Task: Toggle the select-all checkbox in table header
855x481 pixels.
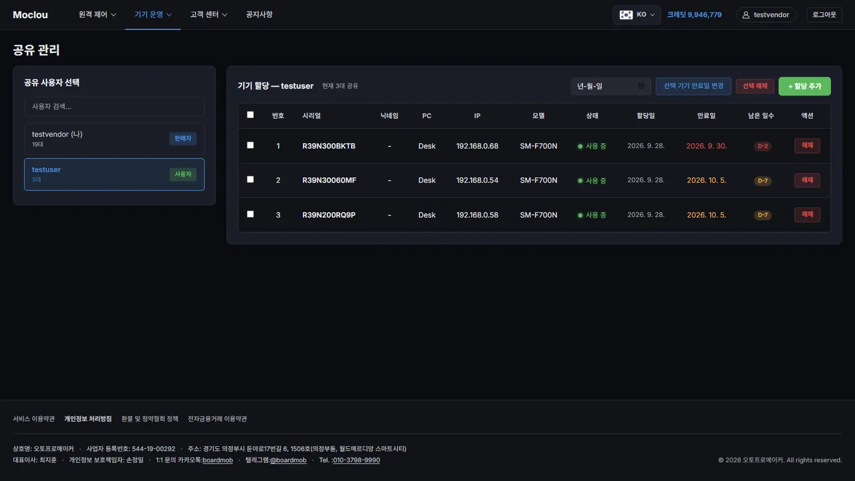Action: tap(250, 115)
